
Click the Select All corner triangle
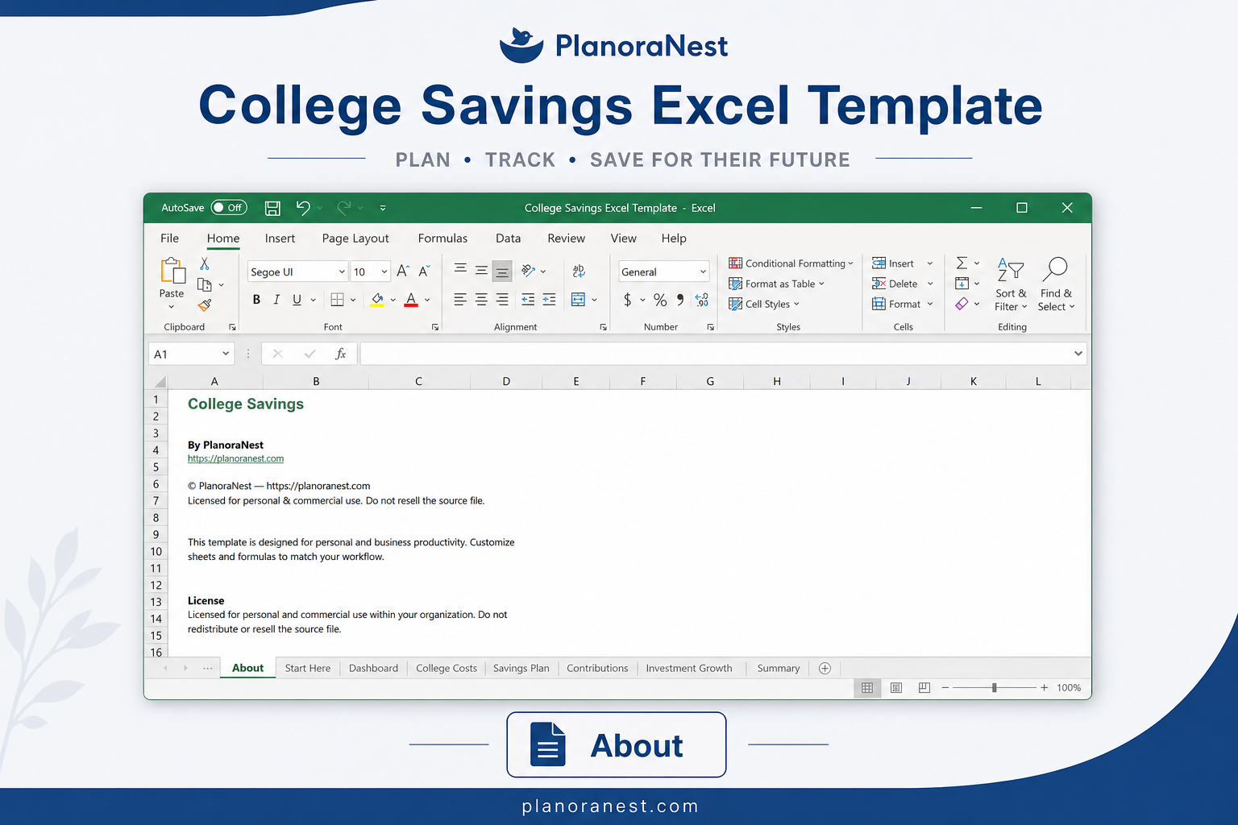click(160, 382)
